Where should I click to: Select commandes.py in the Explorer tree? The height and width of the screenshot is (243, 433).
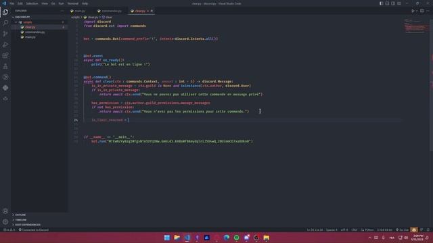click(39, 32)
